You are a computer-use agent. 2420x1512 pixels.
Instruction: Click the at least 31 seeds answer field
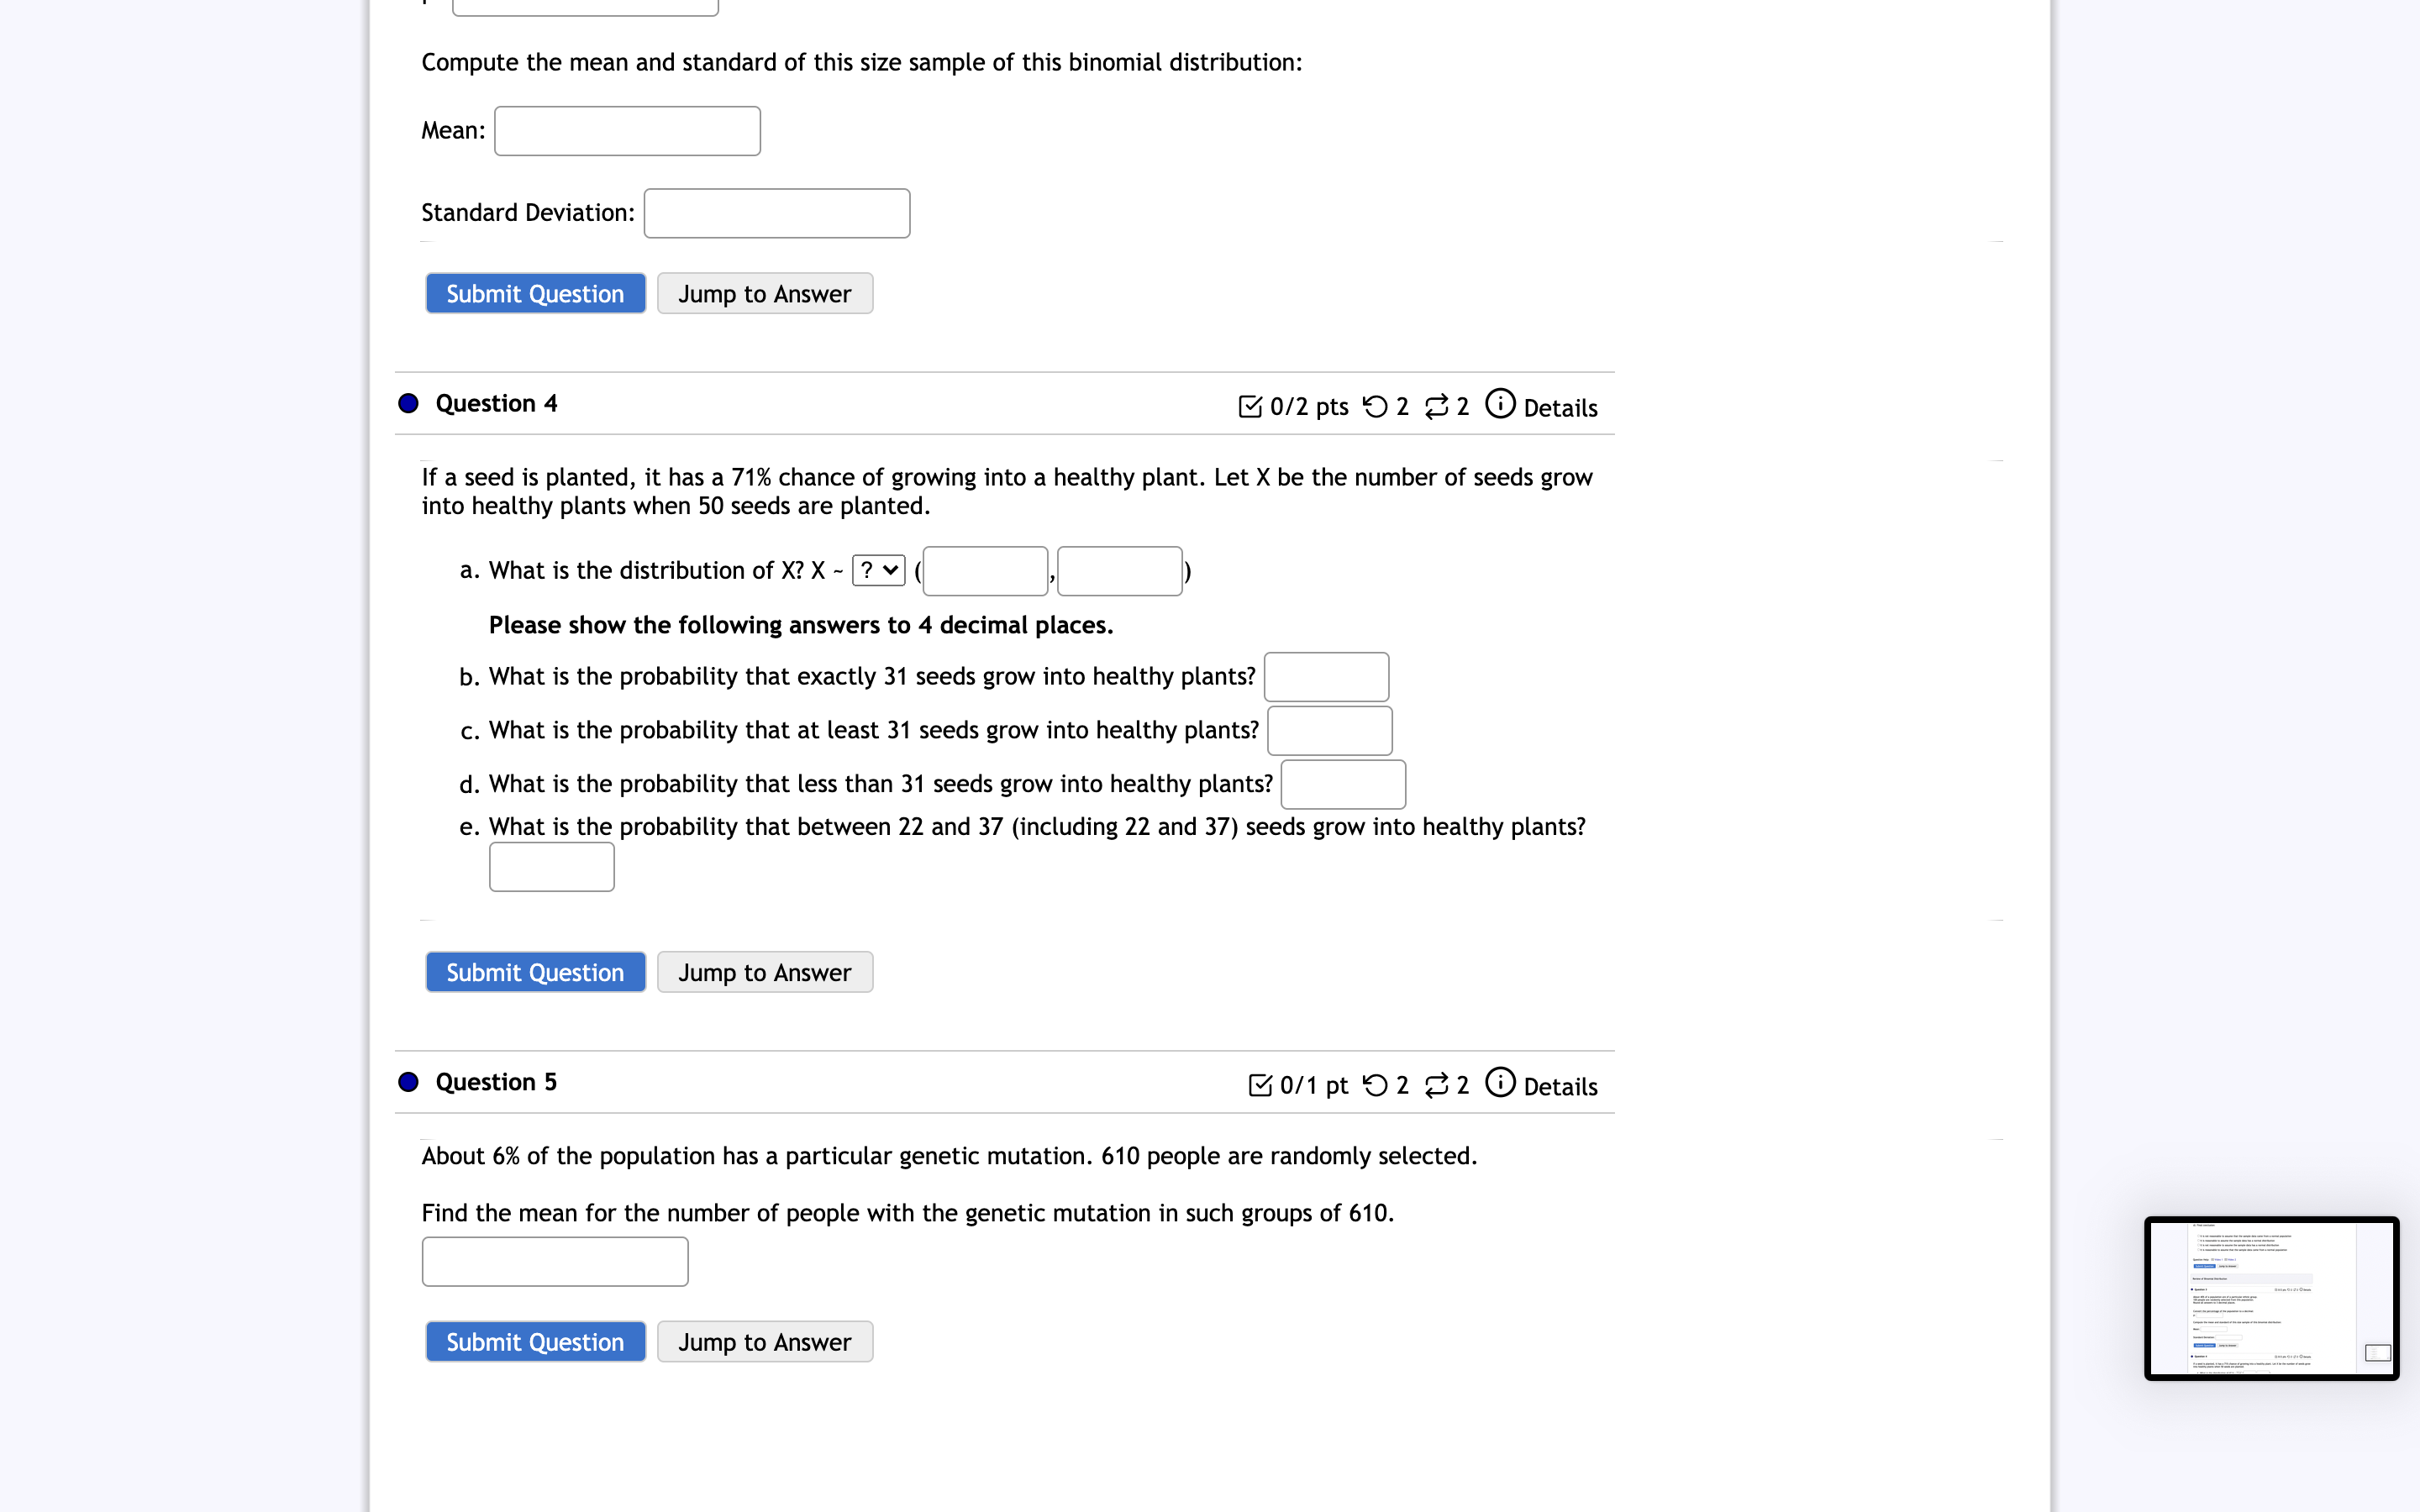[1329, 731]
